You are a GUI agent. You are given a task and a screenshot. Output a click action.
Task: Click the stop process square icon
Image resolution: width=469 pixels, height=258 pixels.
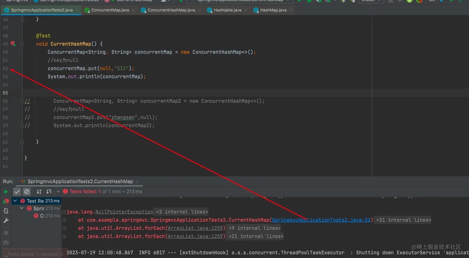pos(6,233)
